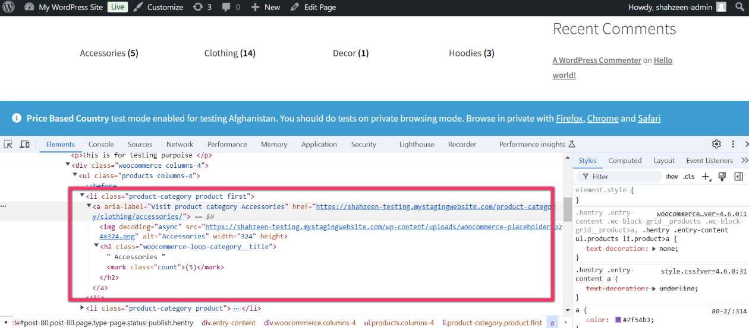The width and height of the screenshot is (749, 328).
Task: Open DevTools settings gear
Action: point(717,144)
